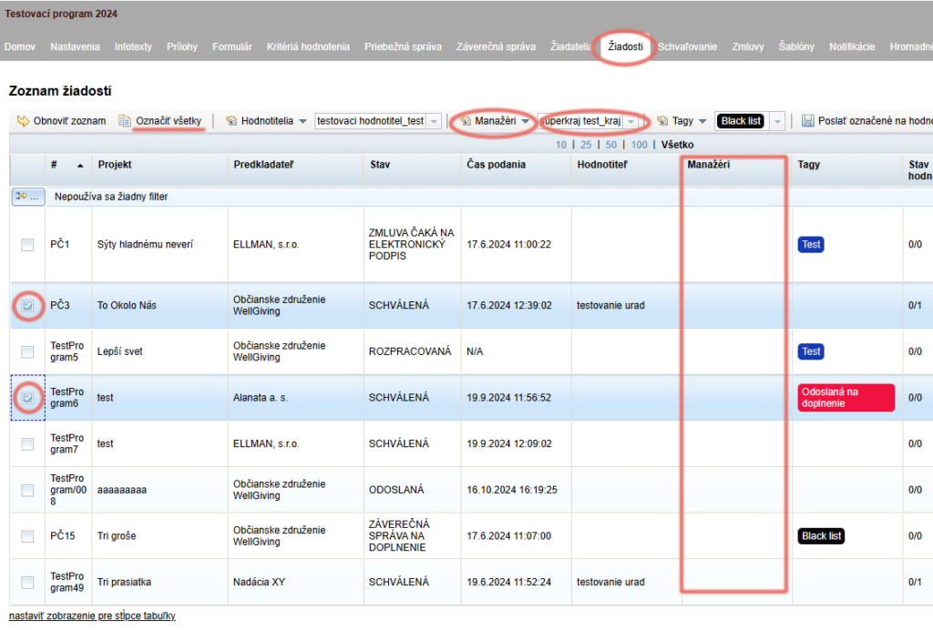Open the superkraj test_kraj dropdown
This screenshot has width=933, height=630.
(x=631, y=121)
